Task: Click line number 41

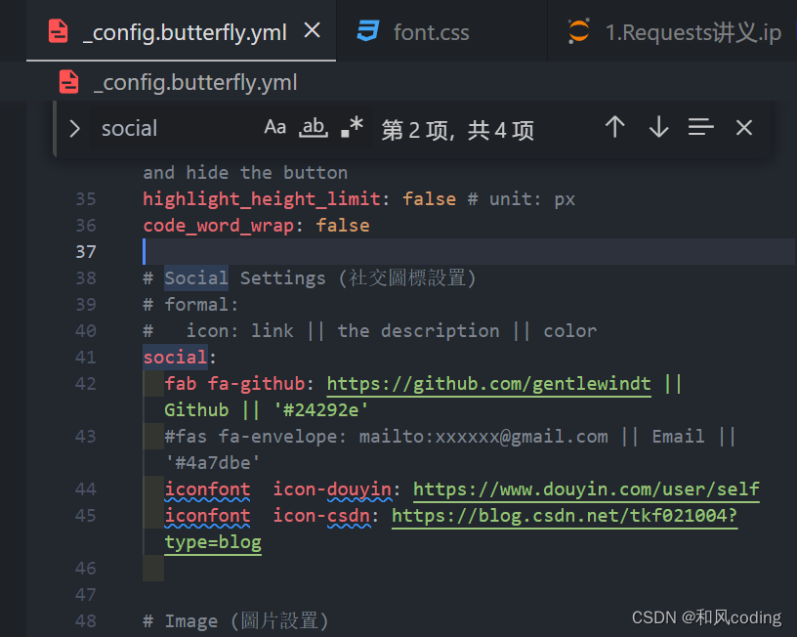Action: pos(86,358)
